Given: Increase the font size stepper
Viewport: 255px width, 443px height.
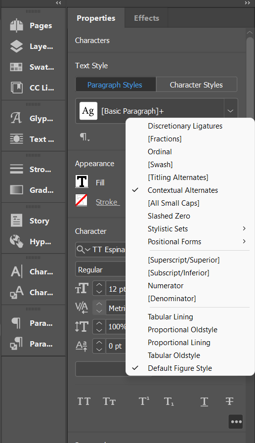Looking at the screenshot, I should (99, 285).
